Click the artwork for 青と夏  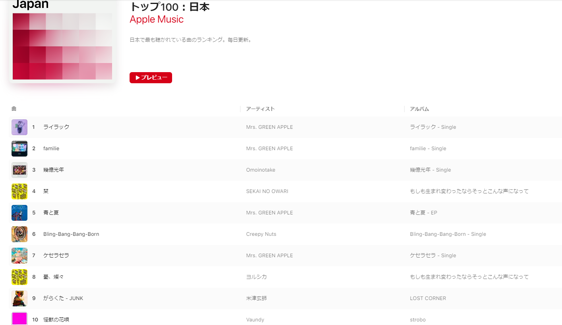19,213
